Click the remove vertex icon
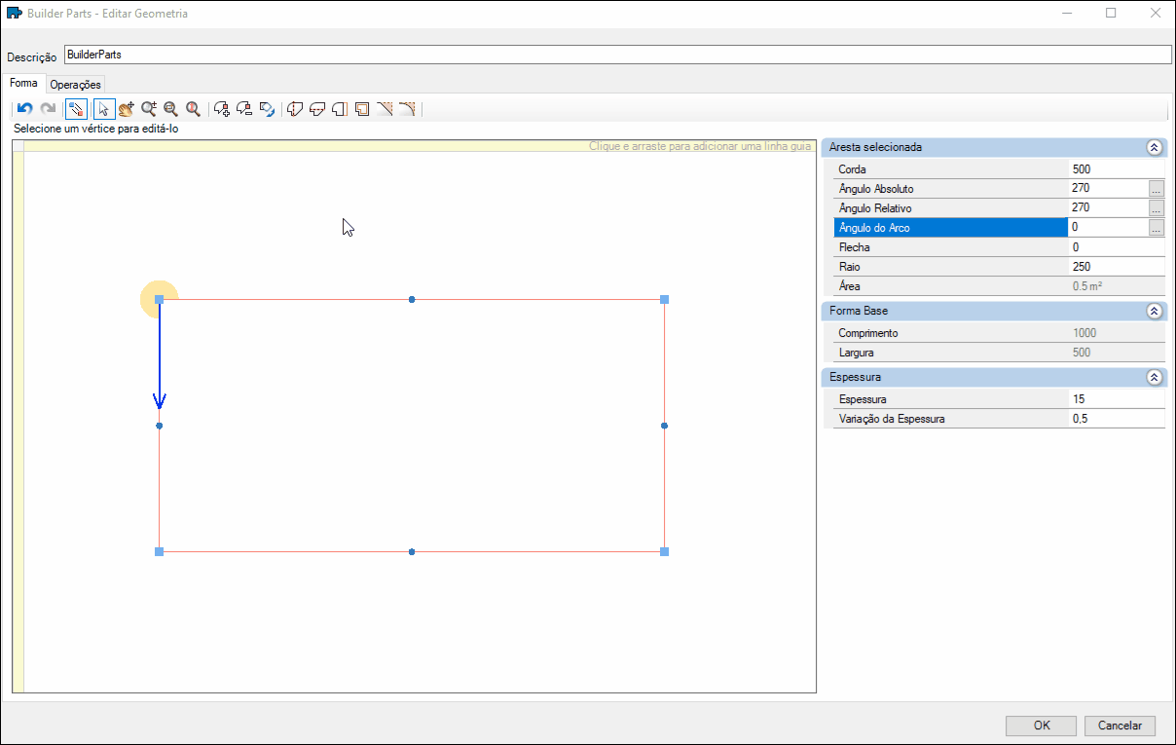 pyautogui.click(x=244, y=109)
